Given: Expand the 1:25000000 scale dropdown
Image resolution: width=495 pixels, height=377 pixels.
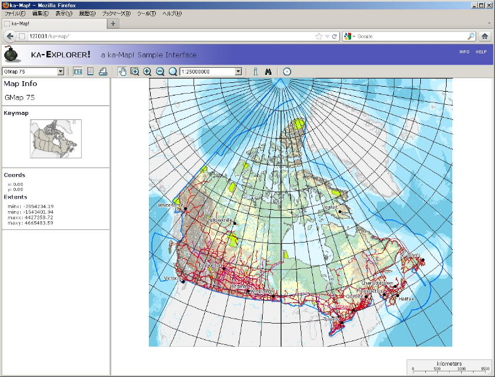Looking at the screenshot, I should (210, 72).
